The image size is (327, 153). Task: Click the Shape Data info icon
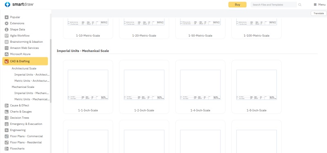(7, 29)
